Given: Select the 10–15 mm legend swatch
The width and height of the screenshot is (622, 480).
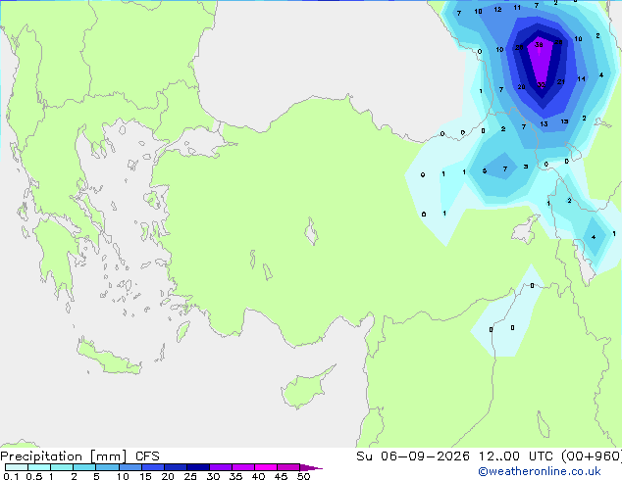Looking at the screenshot, I should (130, 467).
